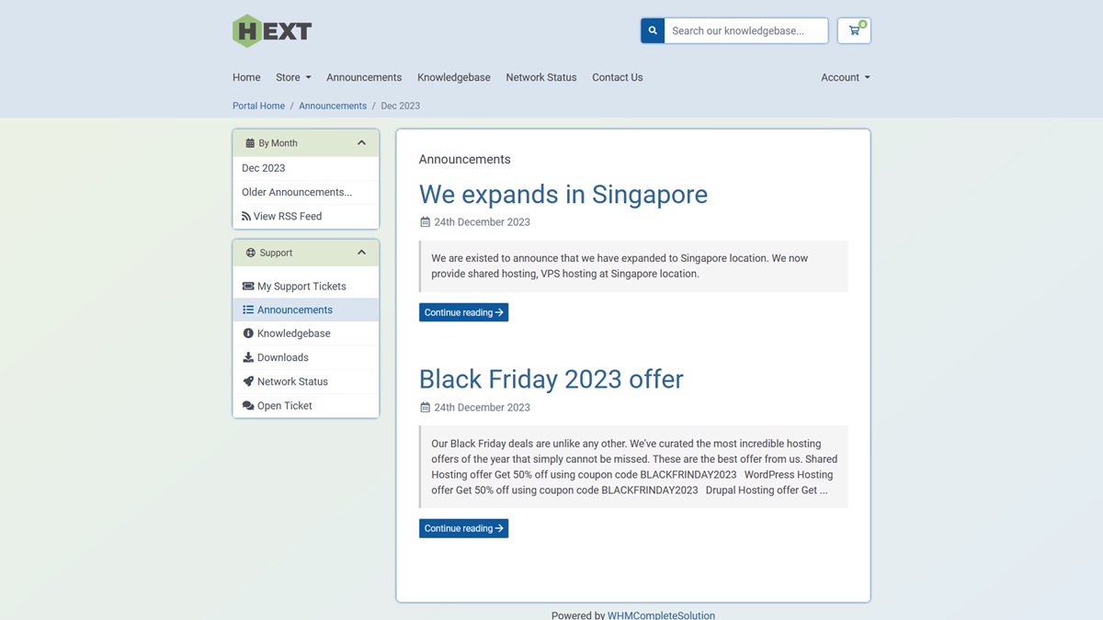Open the Black Friday 2023 offer title
The image size is (1103, 620).
(x=551, y=379)
